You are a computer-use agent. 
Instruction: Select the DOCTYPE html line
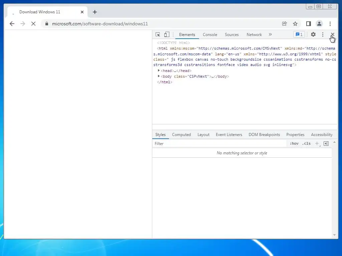point(173,43)
